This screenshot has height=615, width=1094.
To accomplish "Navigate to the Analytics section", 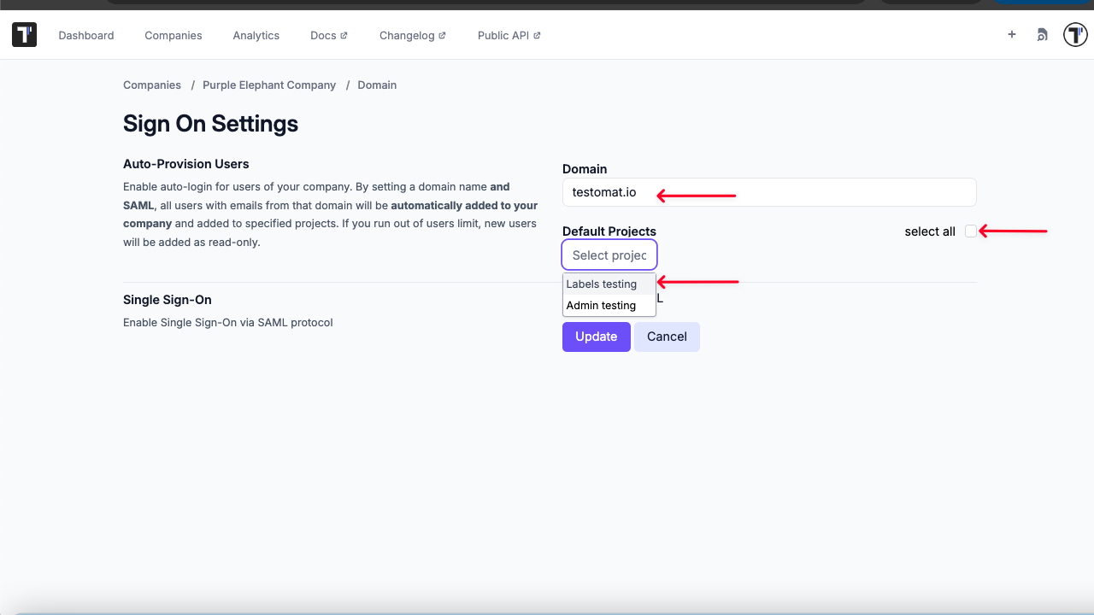I will pyautogui.click(x=256, y=35).
